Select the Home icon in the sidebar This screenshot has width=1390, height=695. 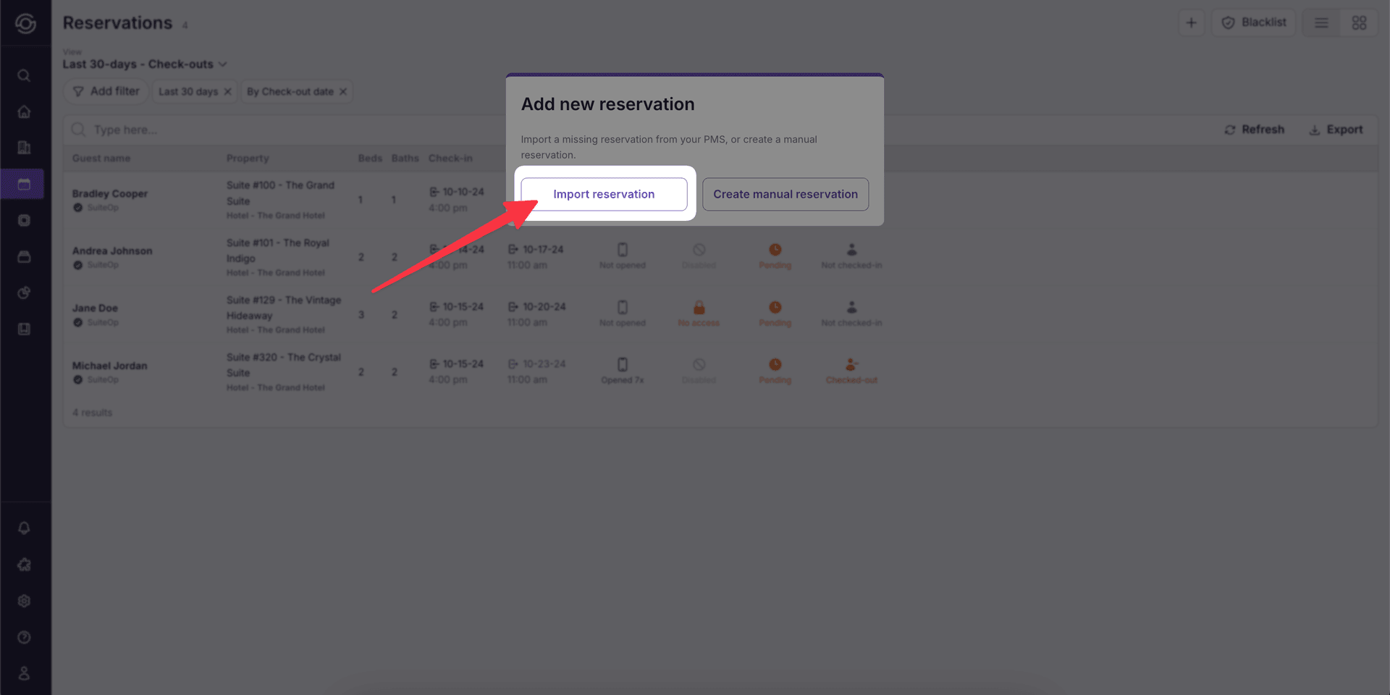click(x=25, y=111)
